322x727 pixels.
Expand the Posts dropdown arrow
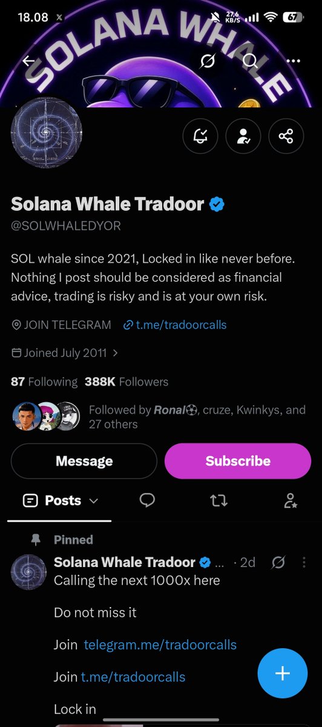(x=93, y=501)
